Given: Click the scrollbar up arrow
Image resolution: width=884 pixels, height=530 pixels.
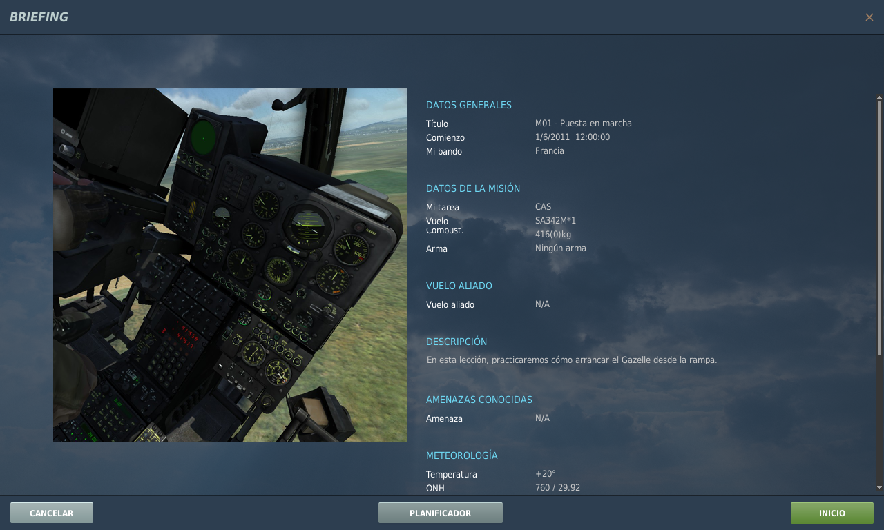Looking at the screenshot, I should click(879, 97).
